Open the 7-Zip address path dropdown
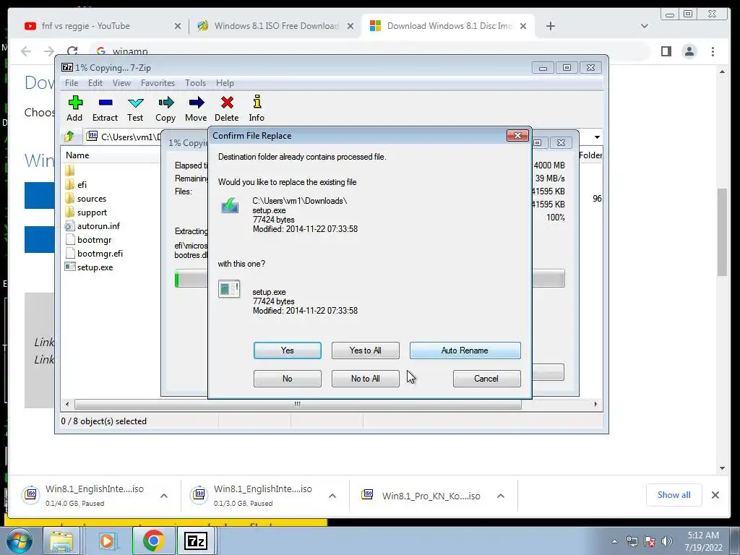This screenshot has width=740, height=555. [597, 137]
